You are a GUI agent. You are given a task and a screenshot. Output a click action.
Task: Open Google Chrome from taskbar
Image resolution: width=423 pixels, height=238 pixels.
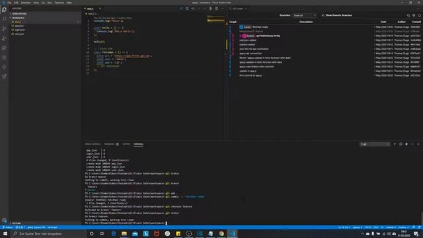(x=221, y=233)
